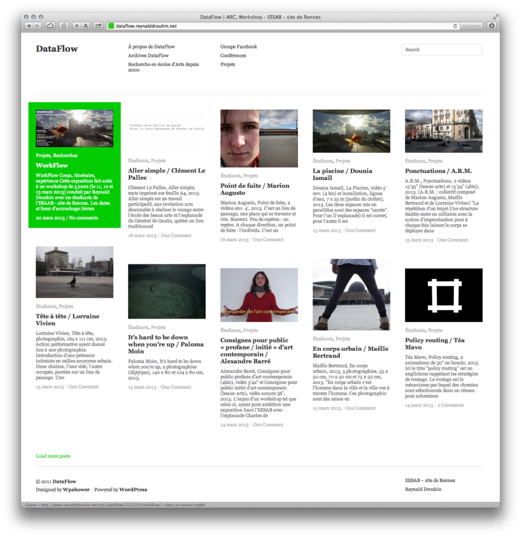Open the Tête à tête plaza thumbnail

point(74,272)
